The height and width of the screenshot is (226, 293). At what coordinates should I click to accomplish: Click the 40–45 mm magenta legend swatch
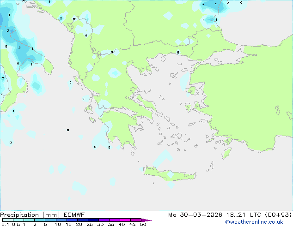(x=125, y=220)
